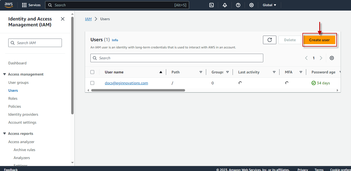This screenshot has width=351, height=171.
Task: Click the table scroll right arrow
Action: click(338, 90)
